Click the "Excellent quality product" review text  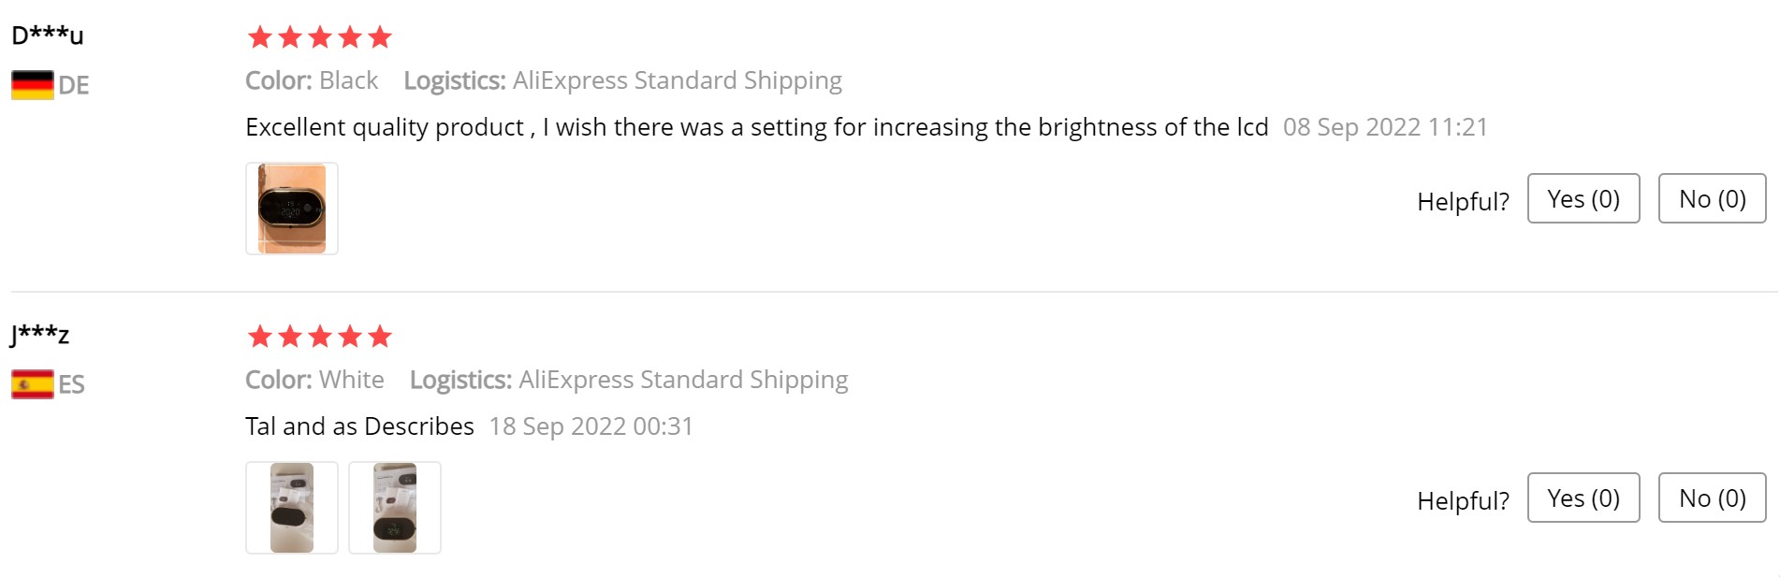coord(756,127)
